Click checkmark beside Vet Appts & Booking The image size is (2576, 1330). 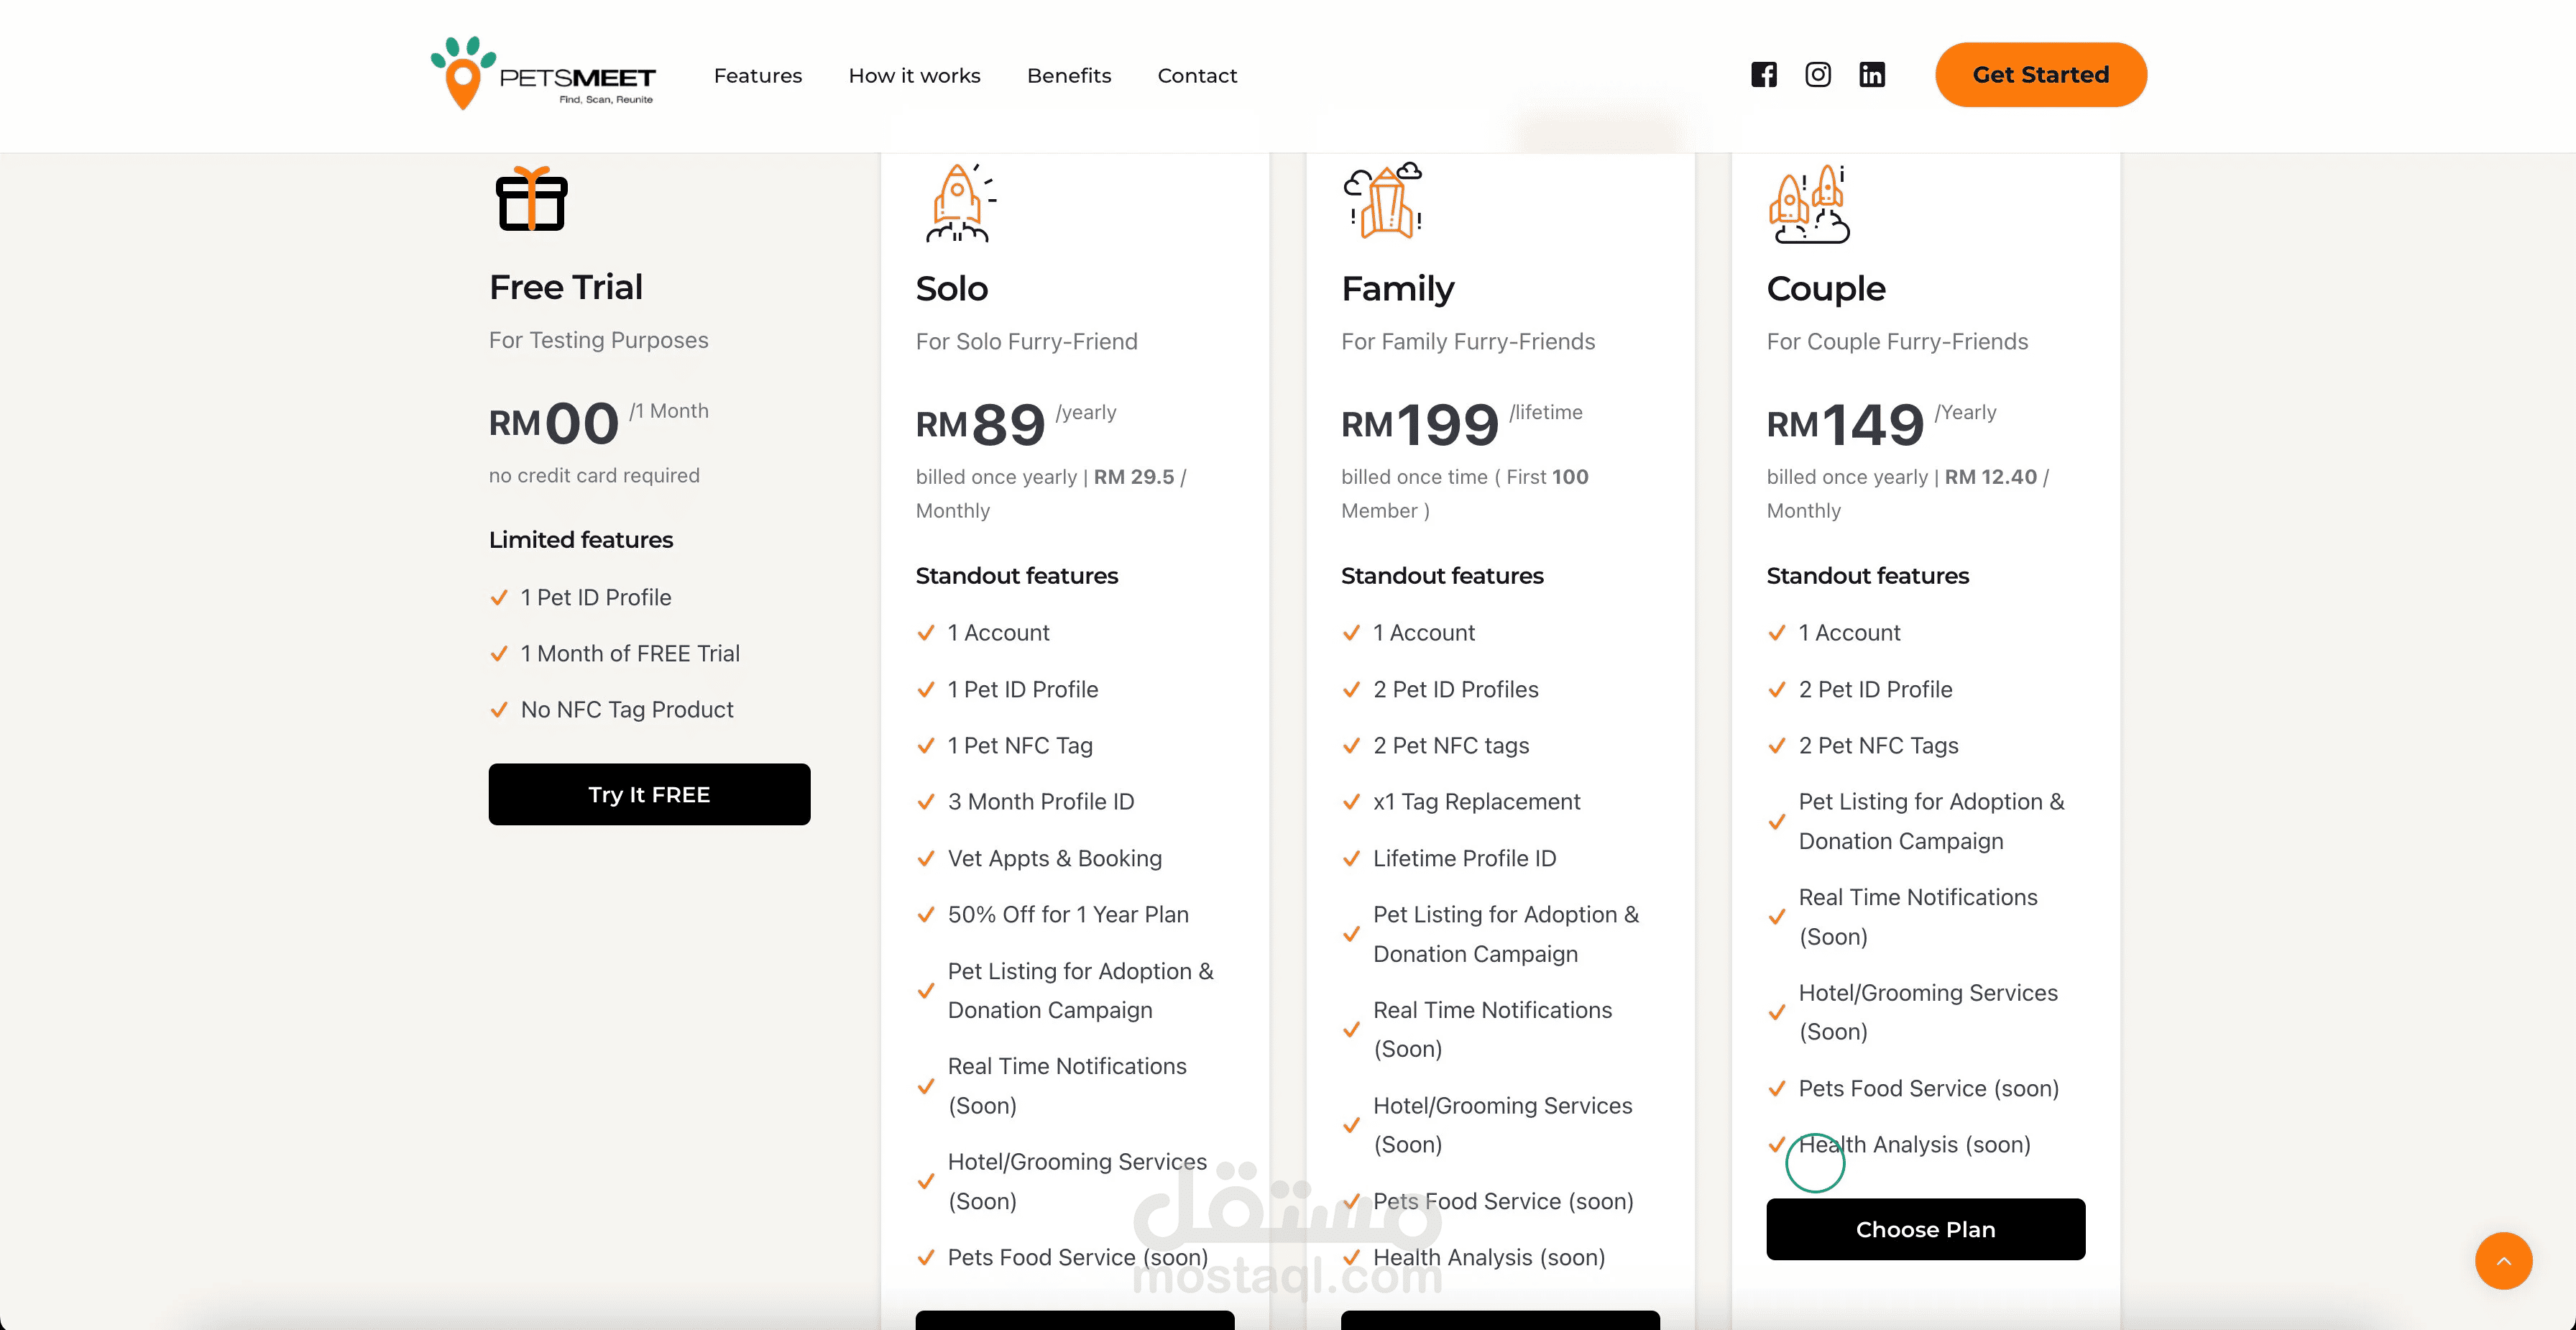coord(925,859)
